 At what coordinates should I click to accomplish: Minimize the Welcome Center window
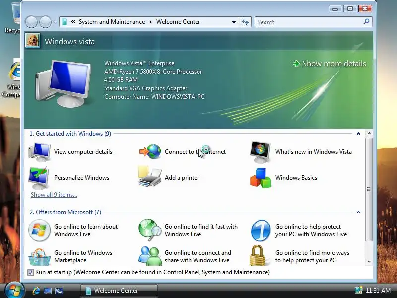tap(335, 9)
